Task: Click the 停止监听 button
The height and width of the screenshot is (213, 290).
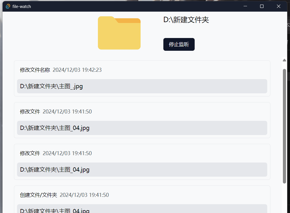Action: click(179, 45)
